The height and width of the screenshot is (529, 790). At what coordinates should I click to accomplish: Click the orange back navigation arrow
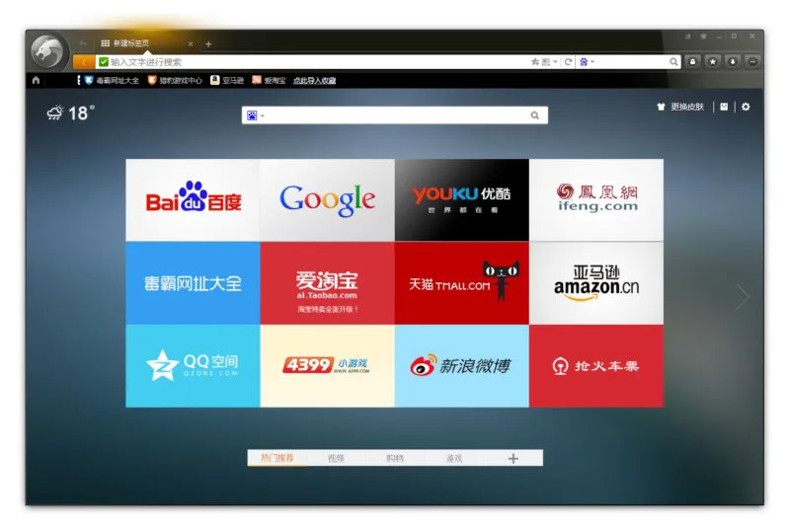click(84, 62)
